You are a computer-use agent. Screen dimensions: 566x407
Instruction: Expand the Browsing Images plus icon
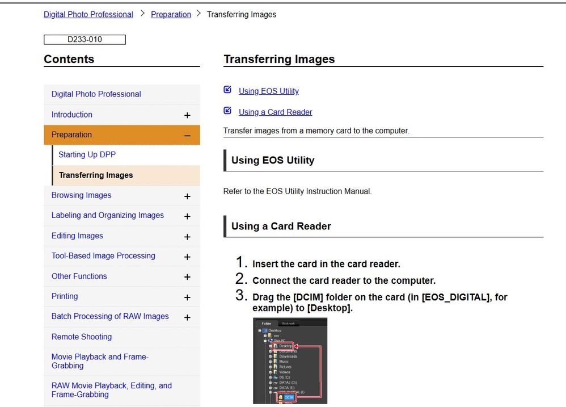pyautogui.click(x=187, y=196)
